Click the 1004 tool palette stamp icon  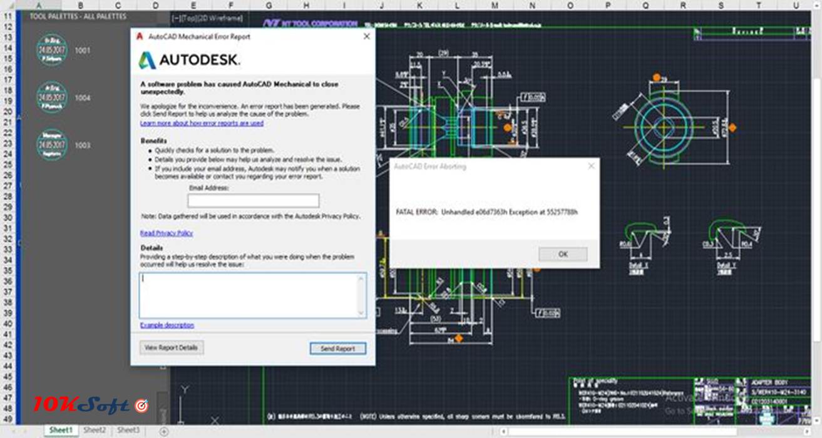click(x=51, y=98)
